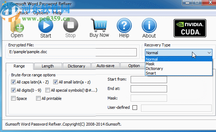Check the All printable option
The image size is (216, 132).
pyautogui.click(x=38, y=98)
